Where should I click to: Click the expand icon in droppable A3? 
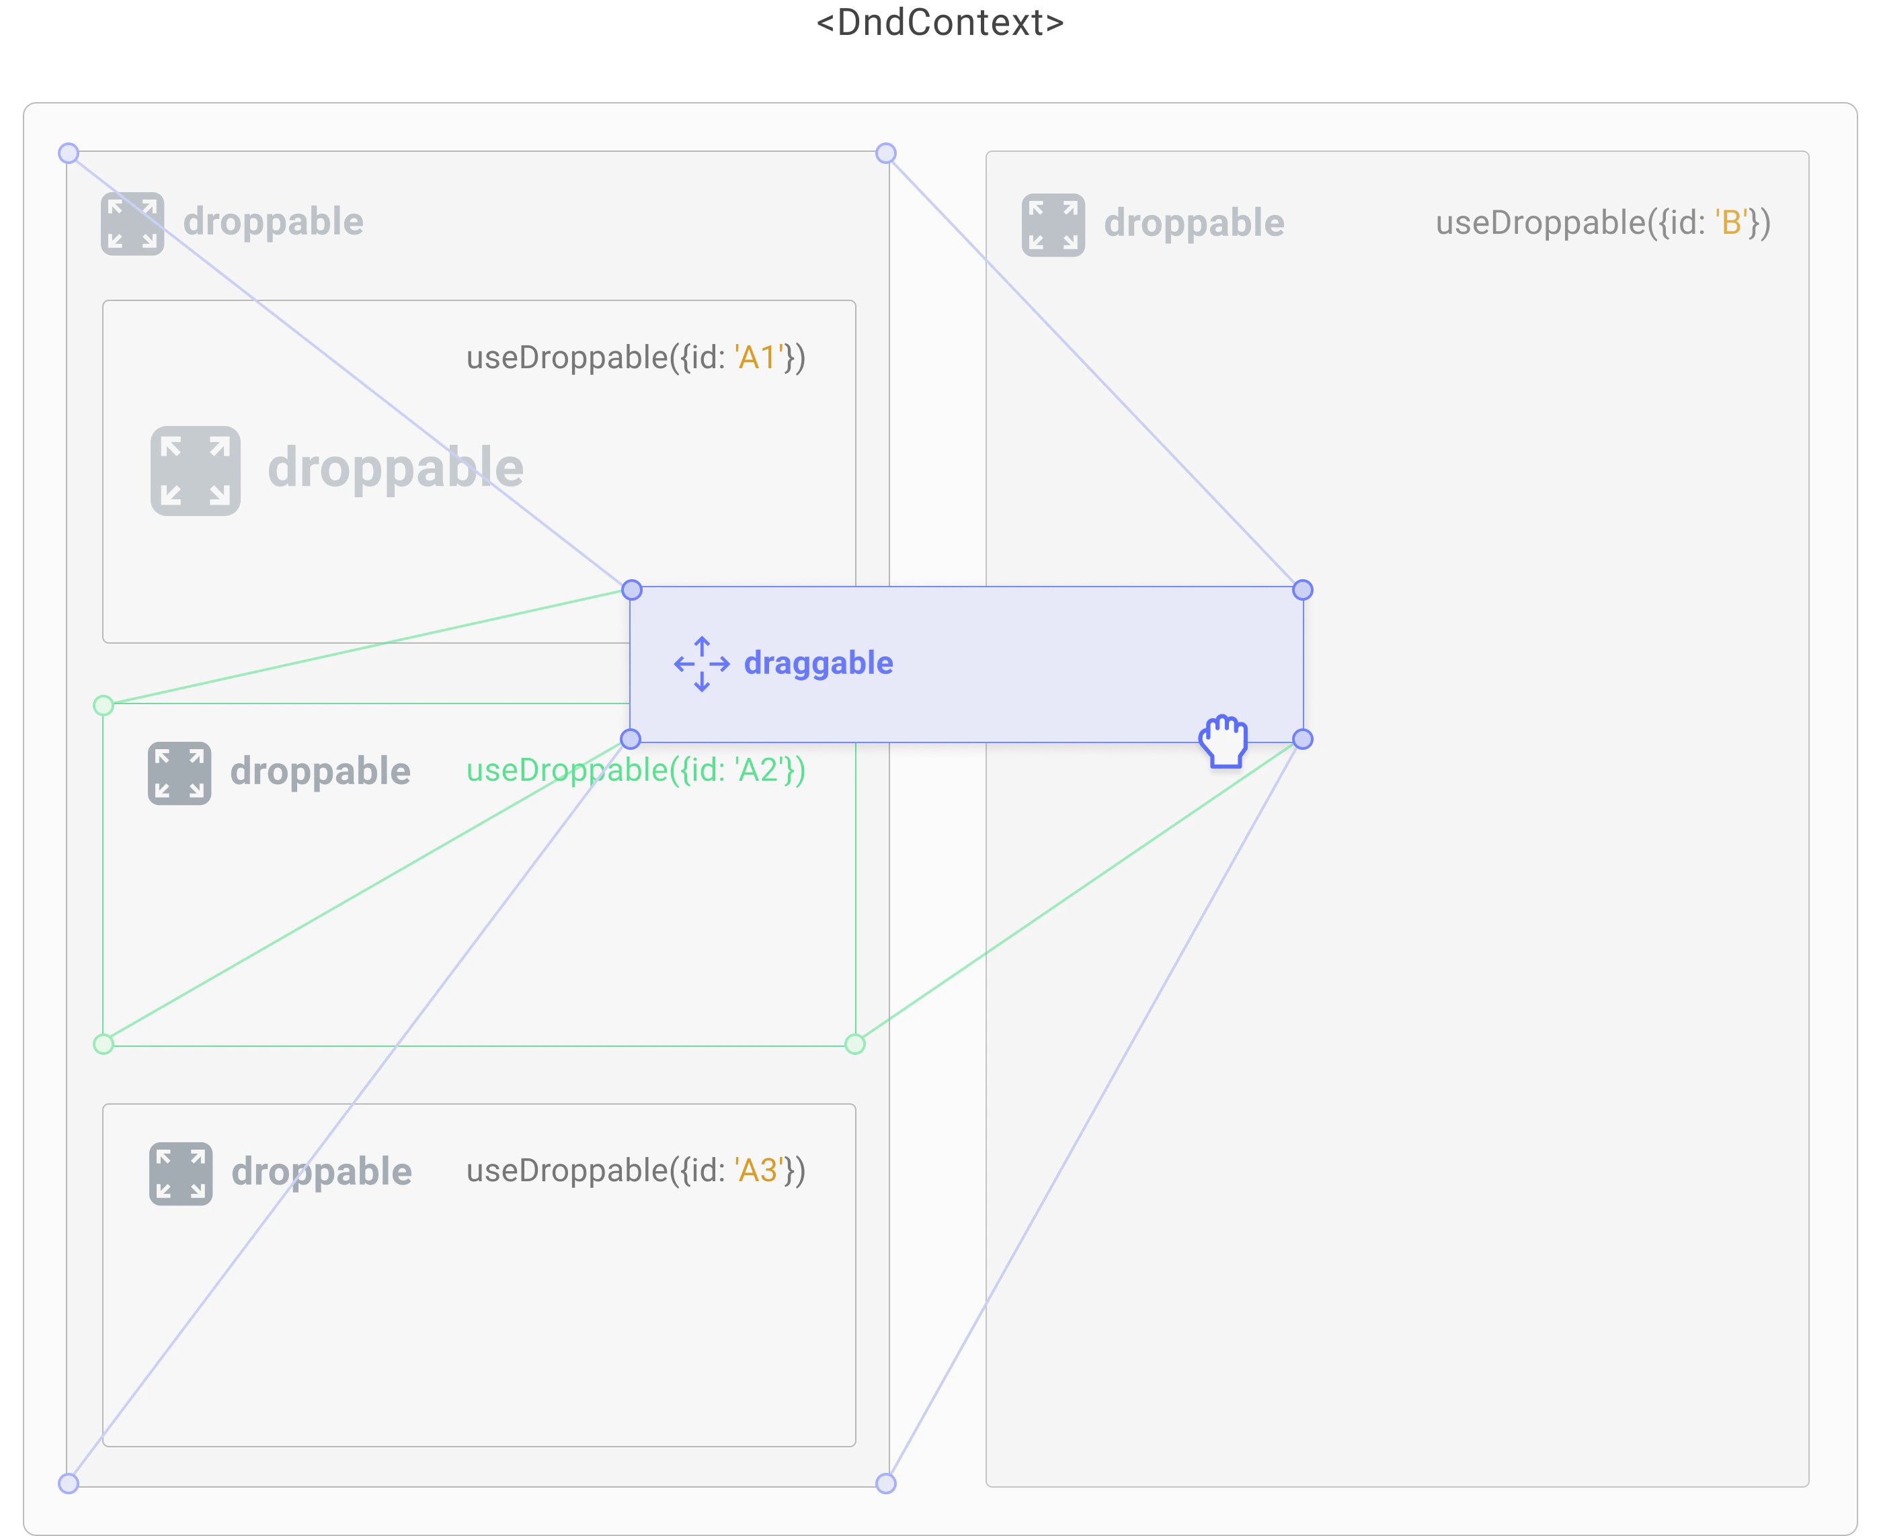point(181,1174)
